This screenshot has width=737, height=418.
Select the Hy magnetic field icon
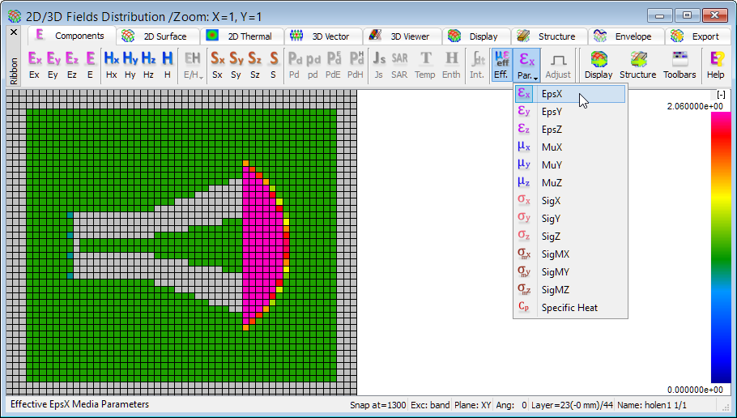click(x=130, y=64)
